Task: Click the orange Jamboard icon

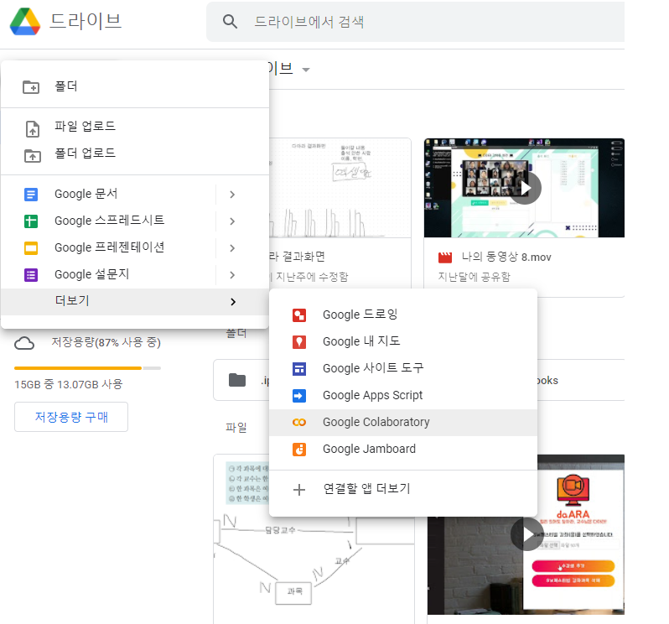Action: click(299, 450)
